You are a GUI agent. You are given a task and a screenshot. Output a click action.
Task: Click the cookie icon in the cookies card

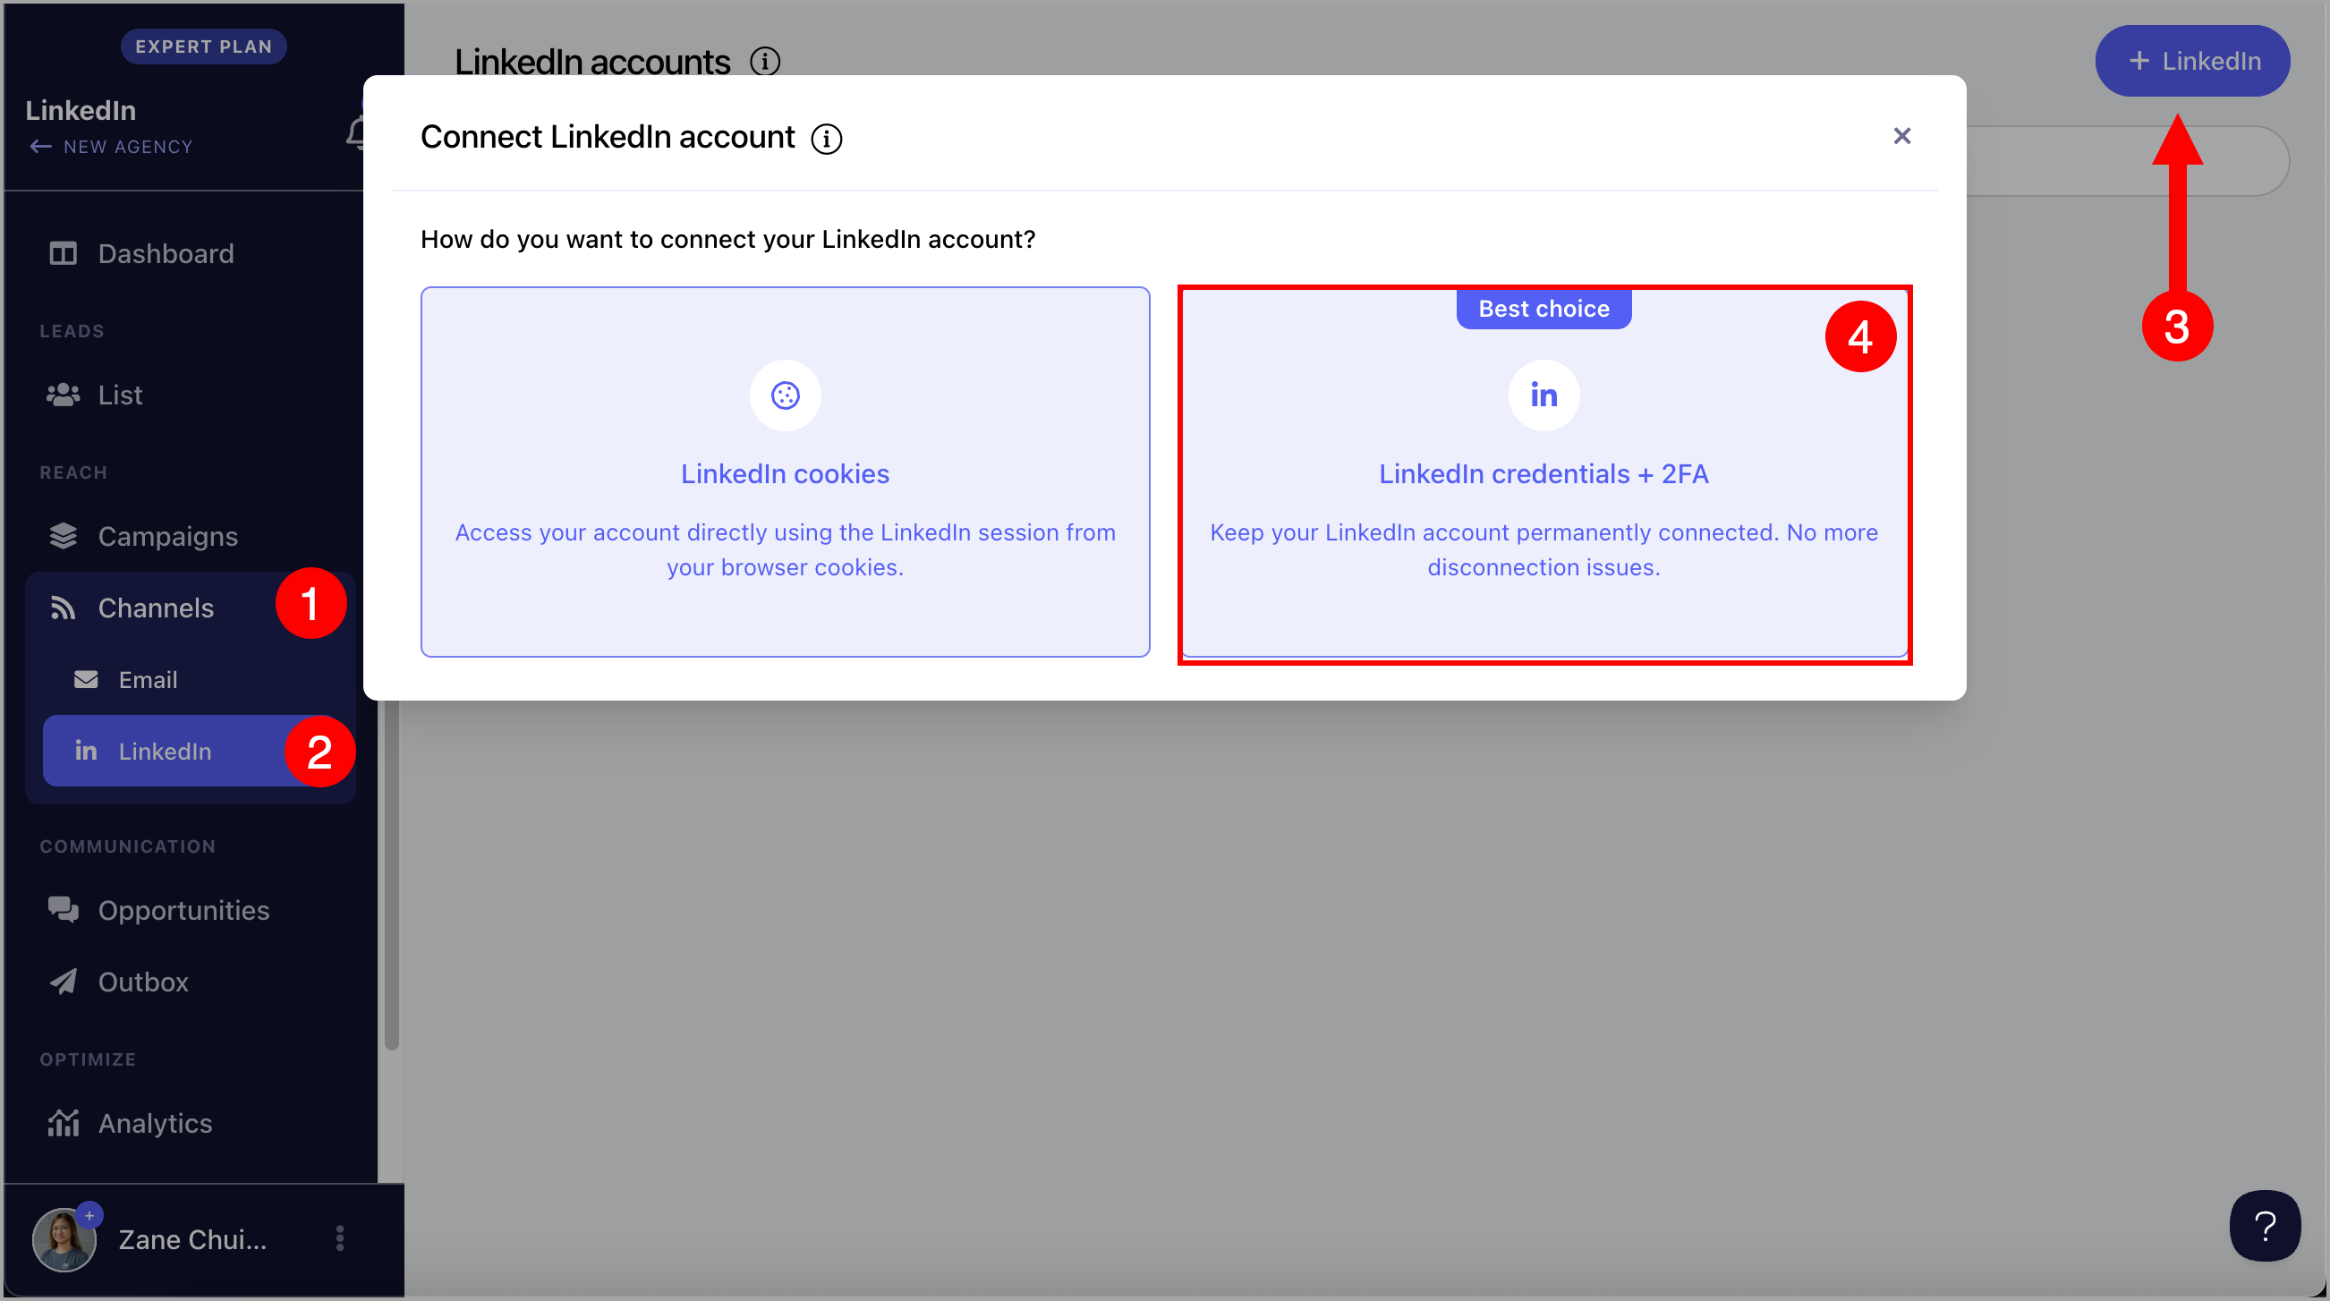[x=785, y=395]
